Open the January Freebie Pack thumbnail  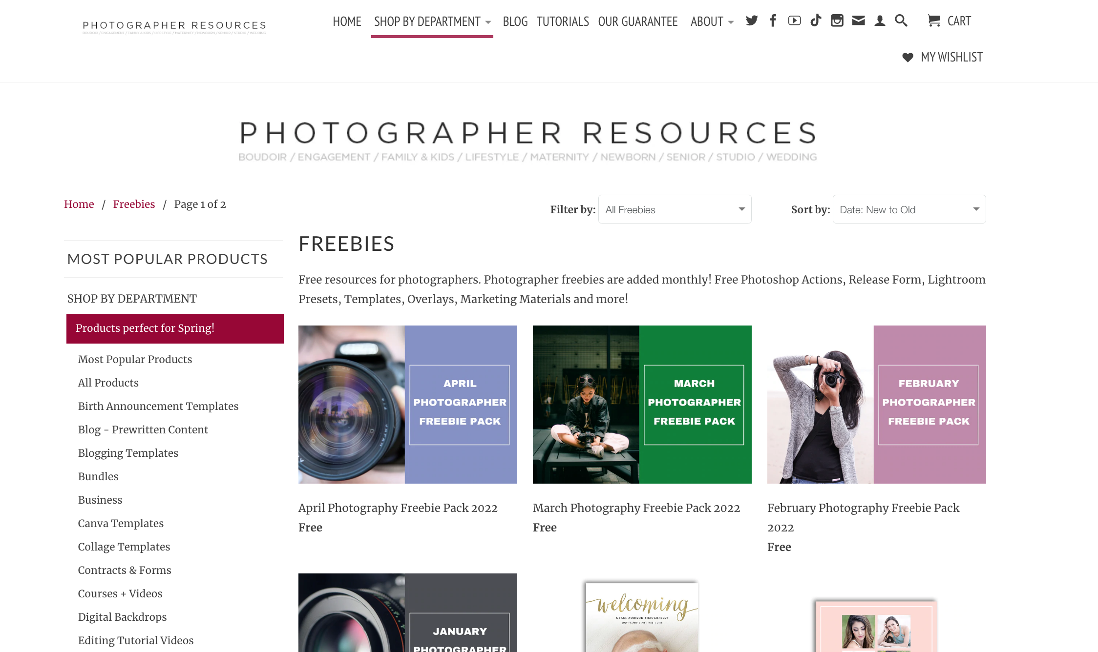coord(408,612)
